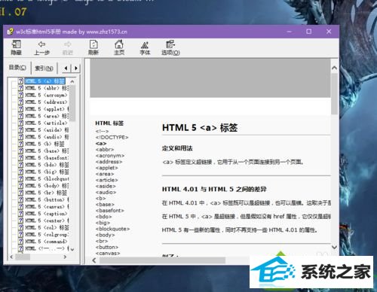Select tree item HTML 5 <center>
377x292 pixels.
tap(47, 221)
